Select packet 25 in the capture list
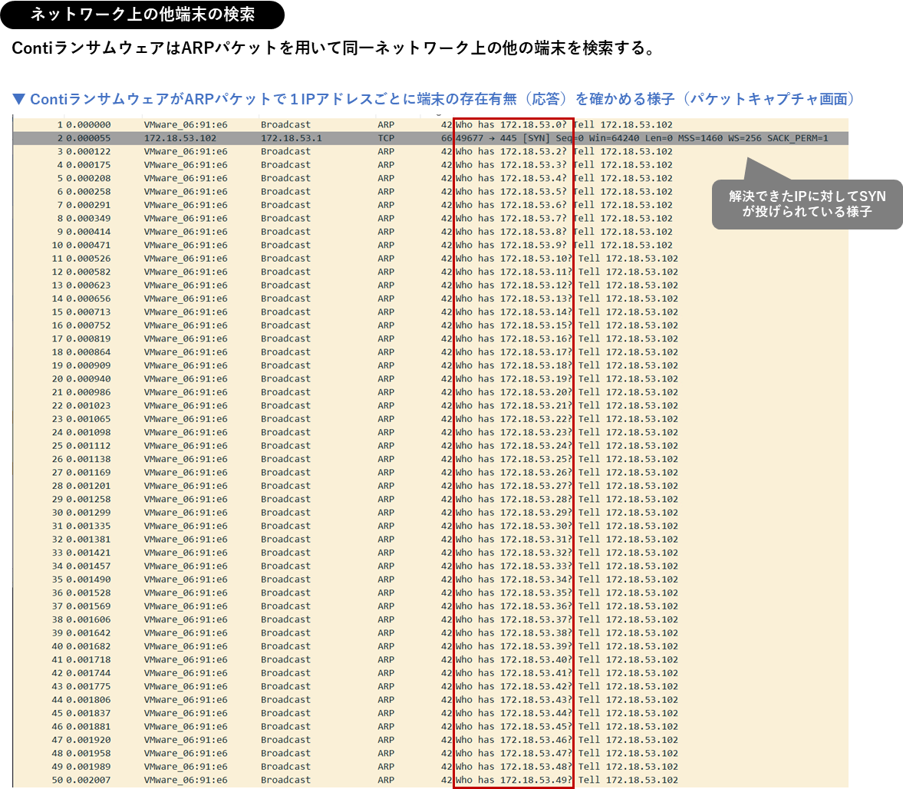The width and height of the screenshot is (903, 789). (x=230, y=445)
